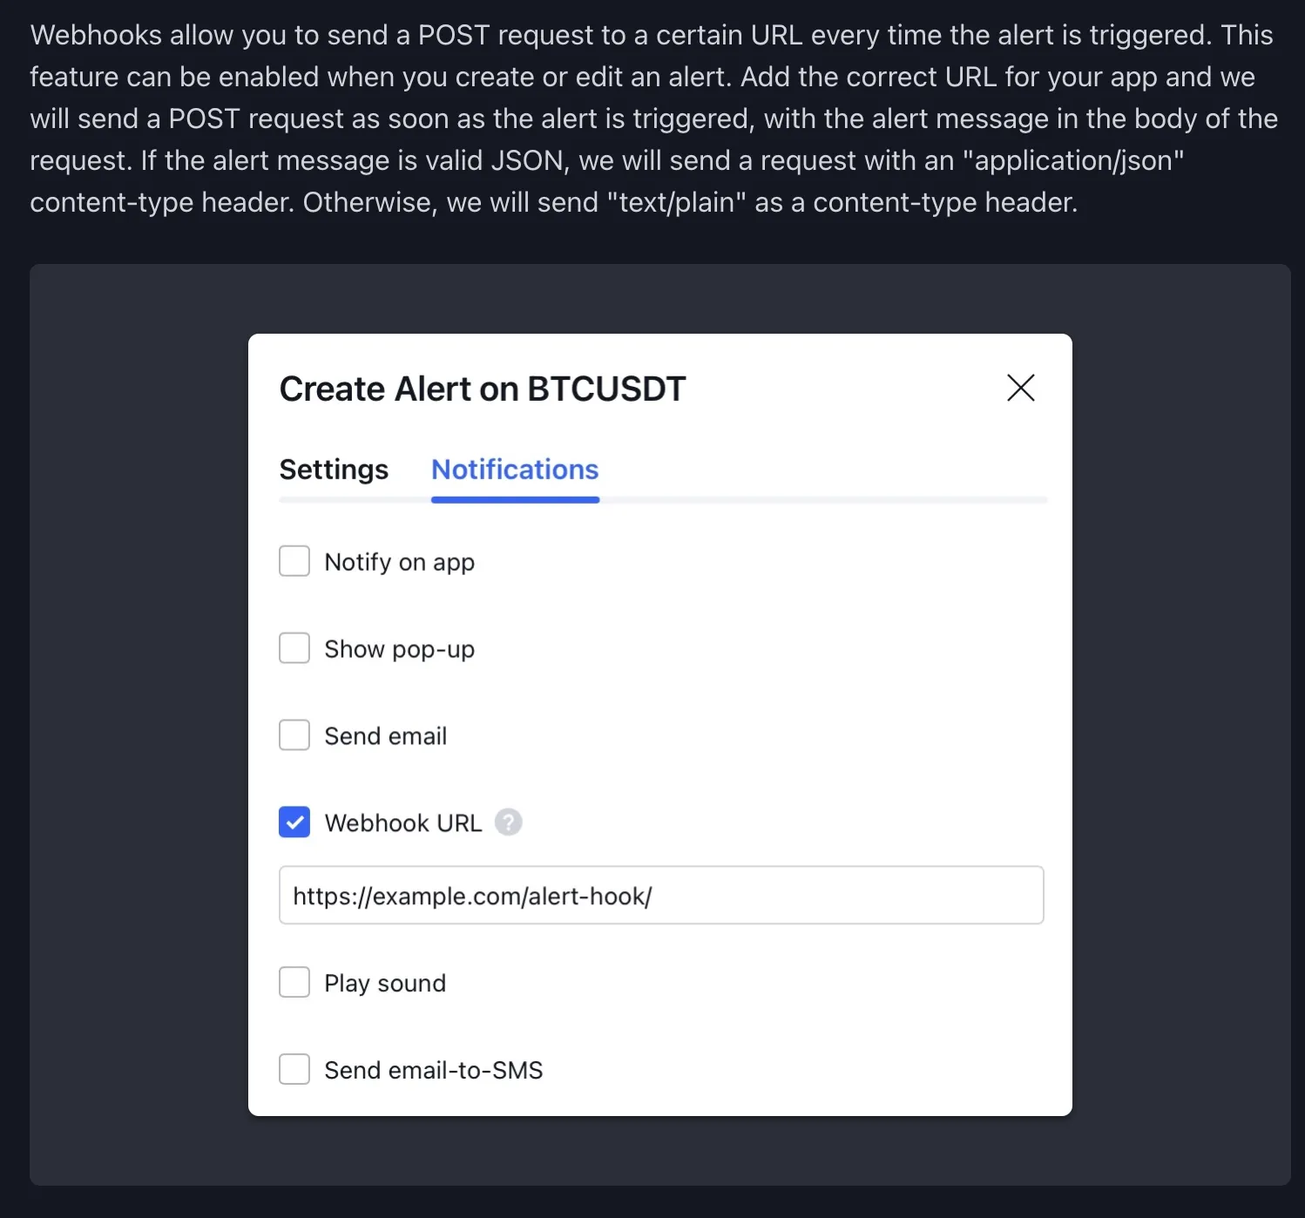Click the blue underline beneath Notifications tab
Screen dimensions: 1305x1218
coord(515,500)
